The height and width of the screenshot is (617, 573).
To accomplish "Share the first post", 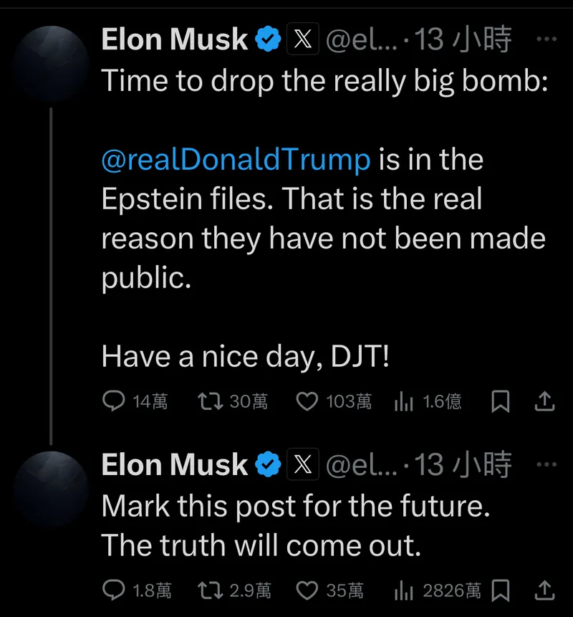I will click(544, 401).
